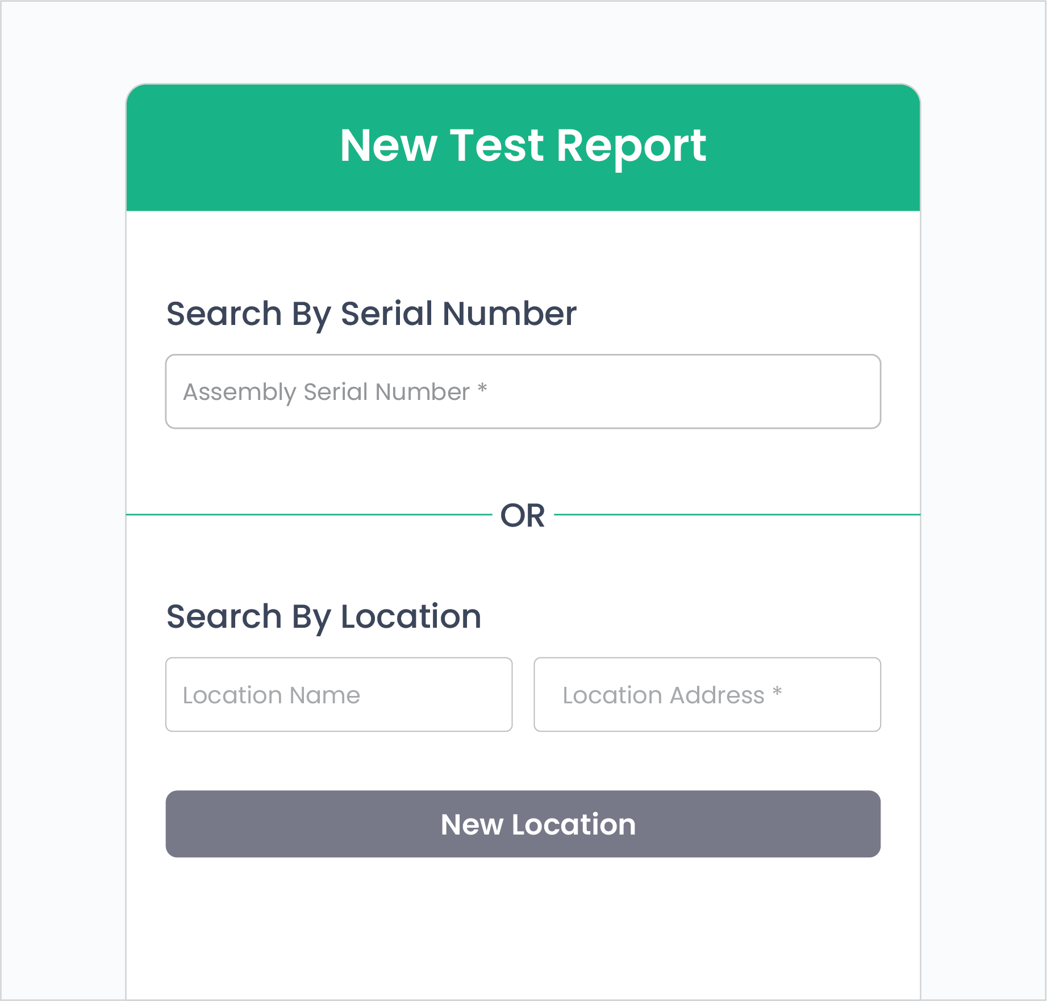Click the green divider line left of OR
1047x1001 pixels.
[309, 515]
